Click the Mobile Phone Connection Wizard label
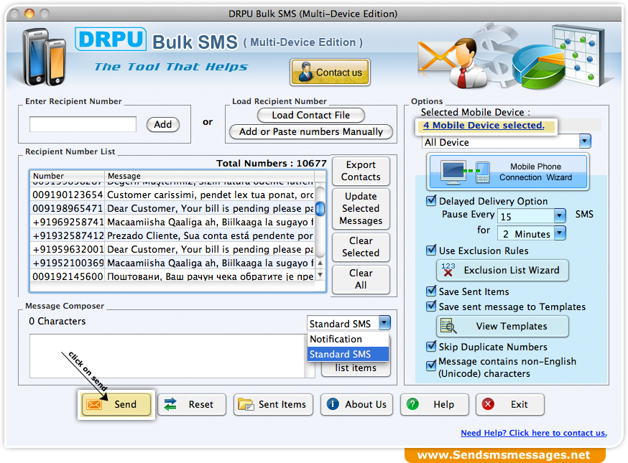 535,172
